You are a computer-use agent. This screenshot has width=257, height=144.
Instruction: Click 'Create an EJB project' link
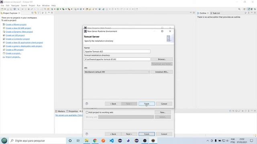(x=15, y=35)
